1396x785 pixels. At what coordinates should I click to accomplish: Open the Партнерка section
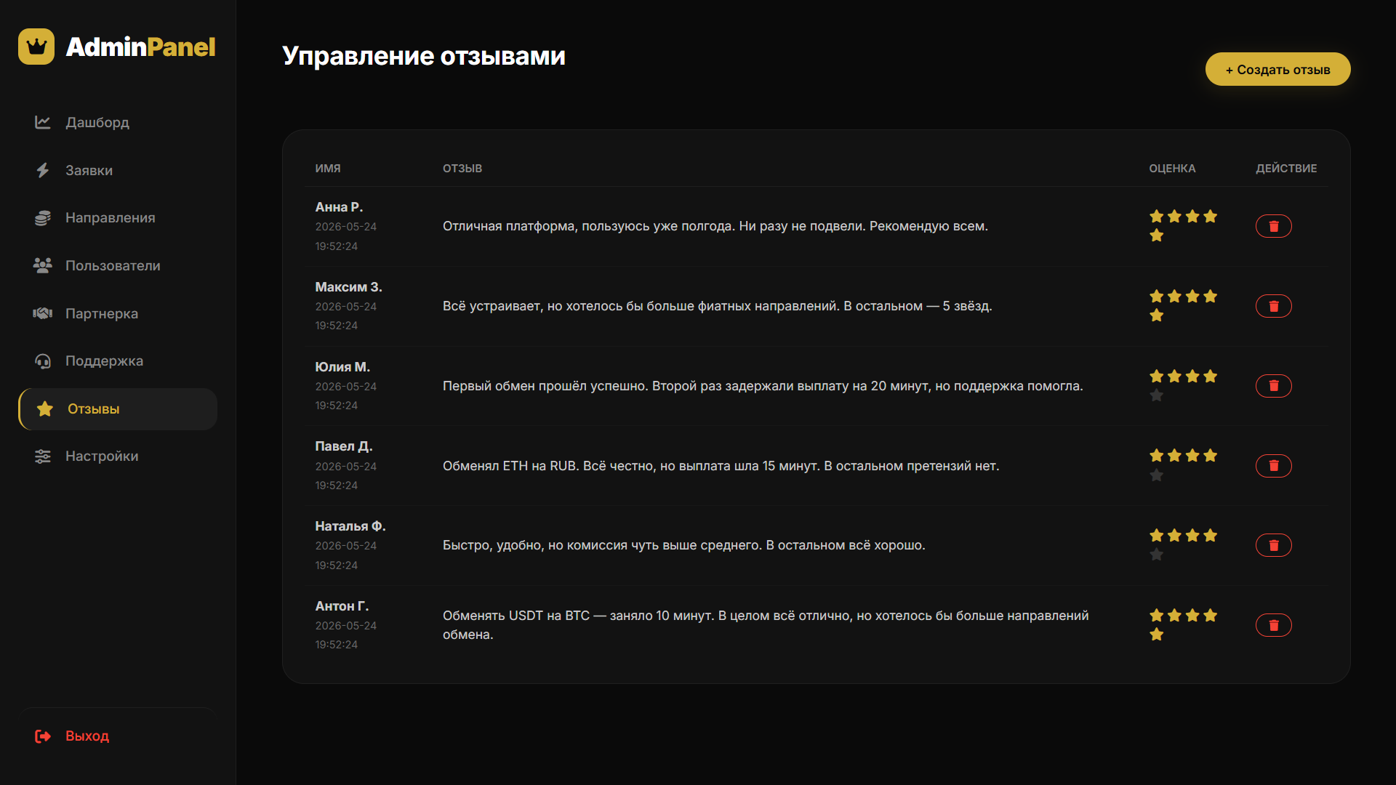[x=118, y=313]
